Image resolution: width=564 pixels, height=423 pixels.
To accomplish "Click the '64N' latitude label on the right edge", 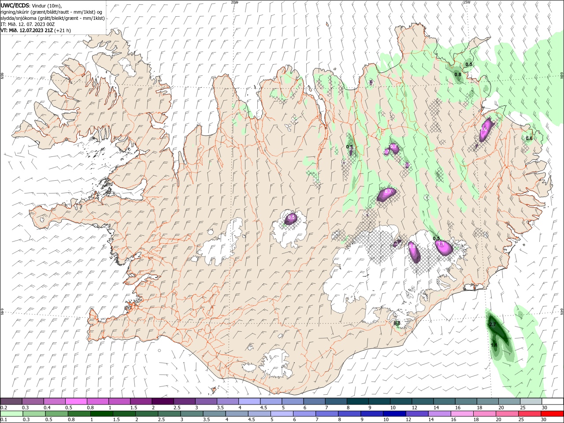I will [562, 312].
